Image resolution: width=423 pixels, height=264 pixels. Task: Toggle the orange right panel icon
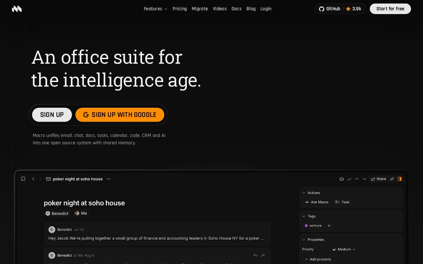[399, 179]
